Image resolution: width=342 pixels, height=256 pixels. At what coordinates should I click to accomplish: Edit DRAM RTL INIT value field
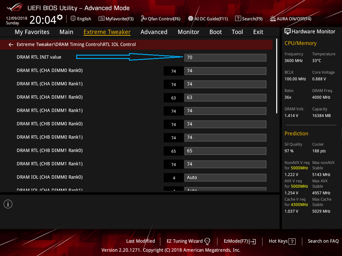point(225,57)
